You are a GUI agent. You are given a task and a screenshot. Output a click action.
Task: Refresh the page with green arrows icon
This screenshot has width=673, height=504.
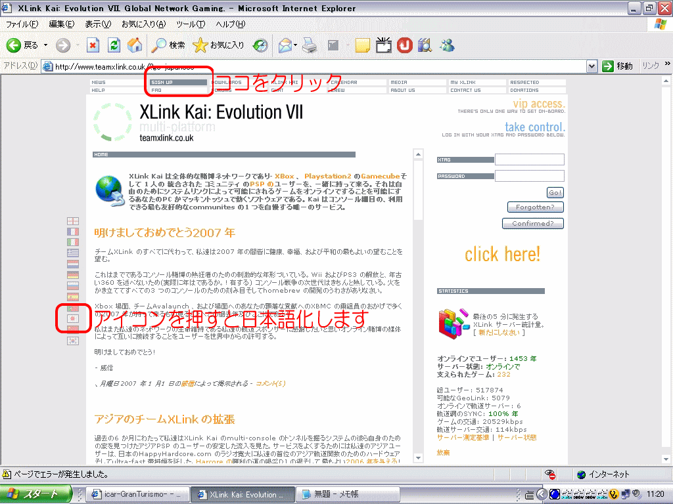114,45
